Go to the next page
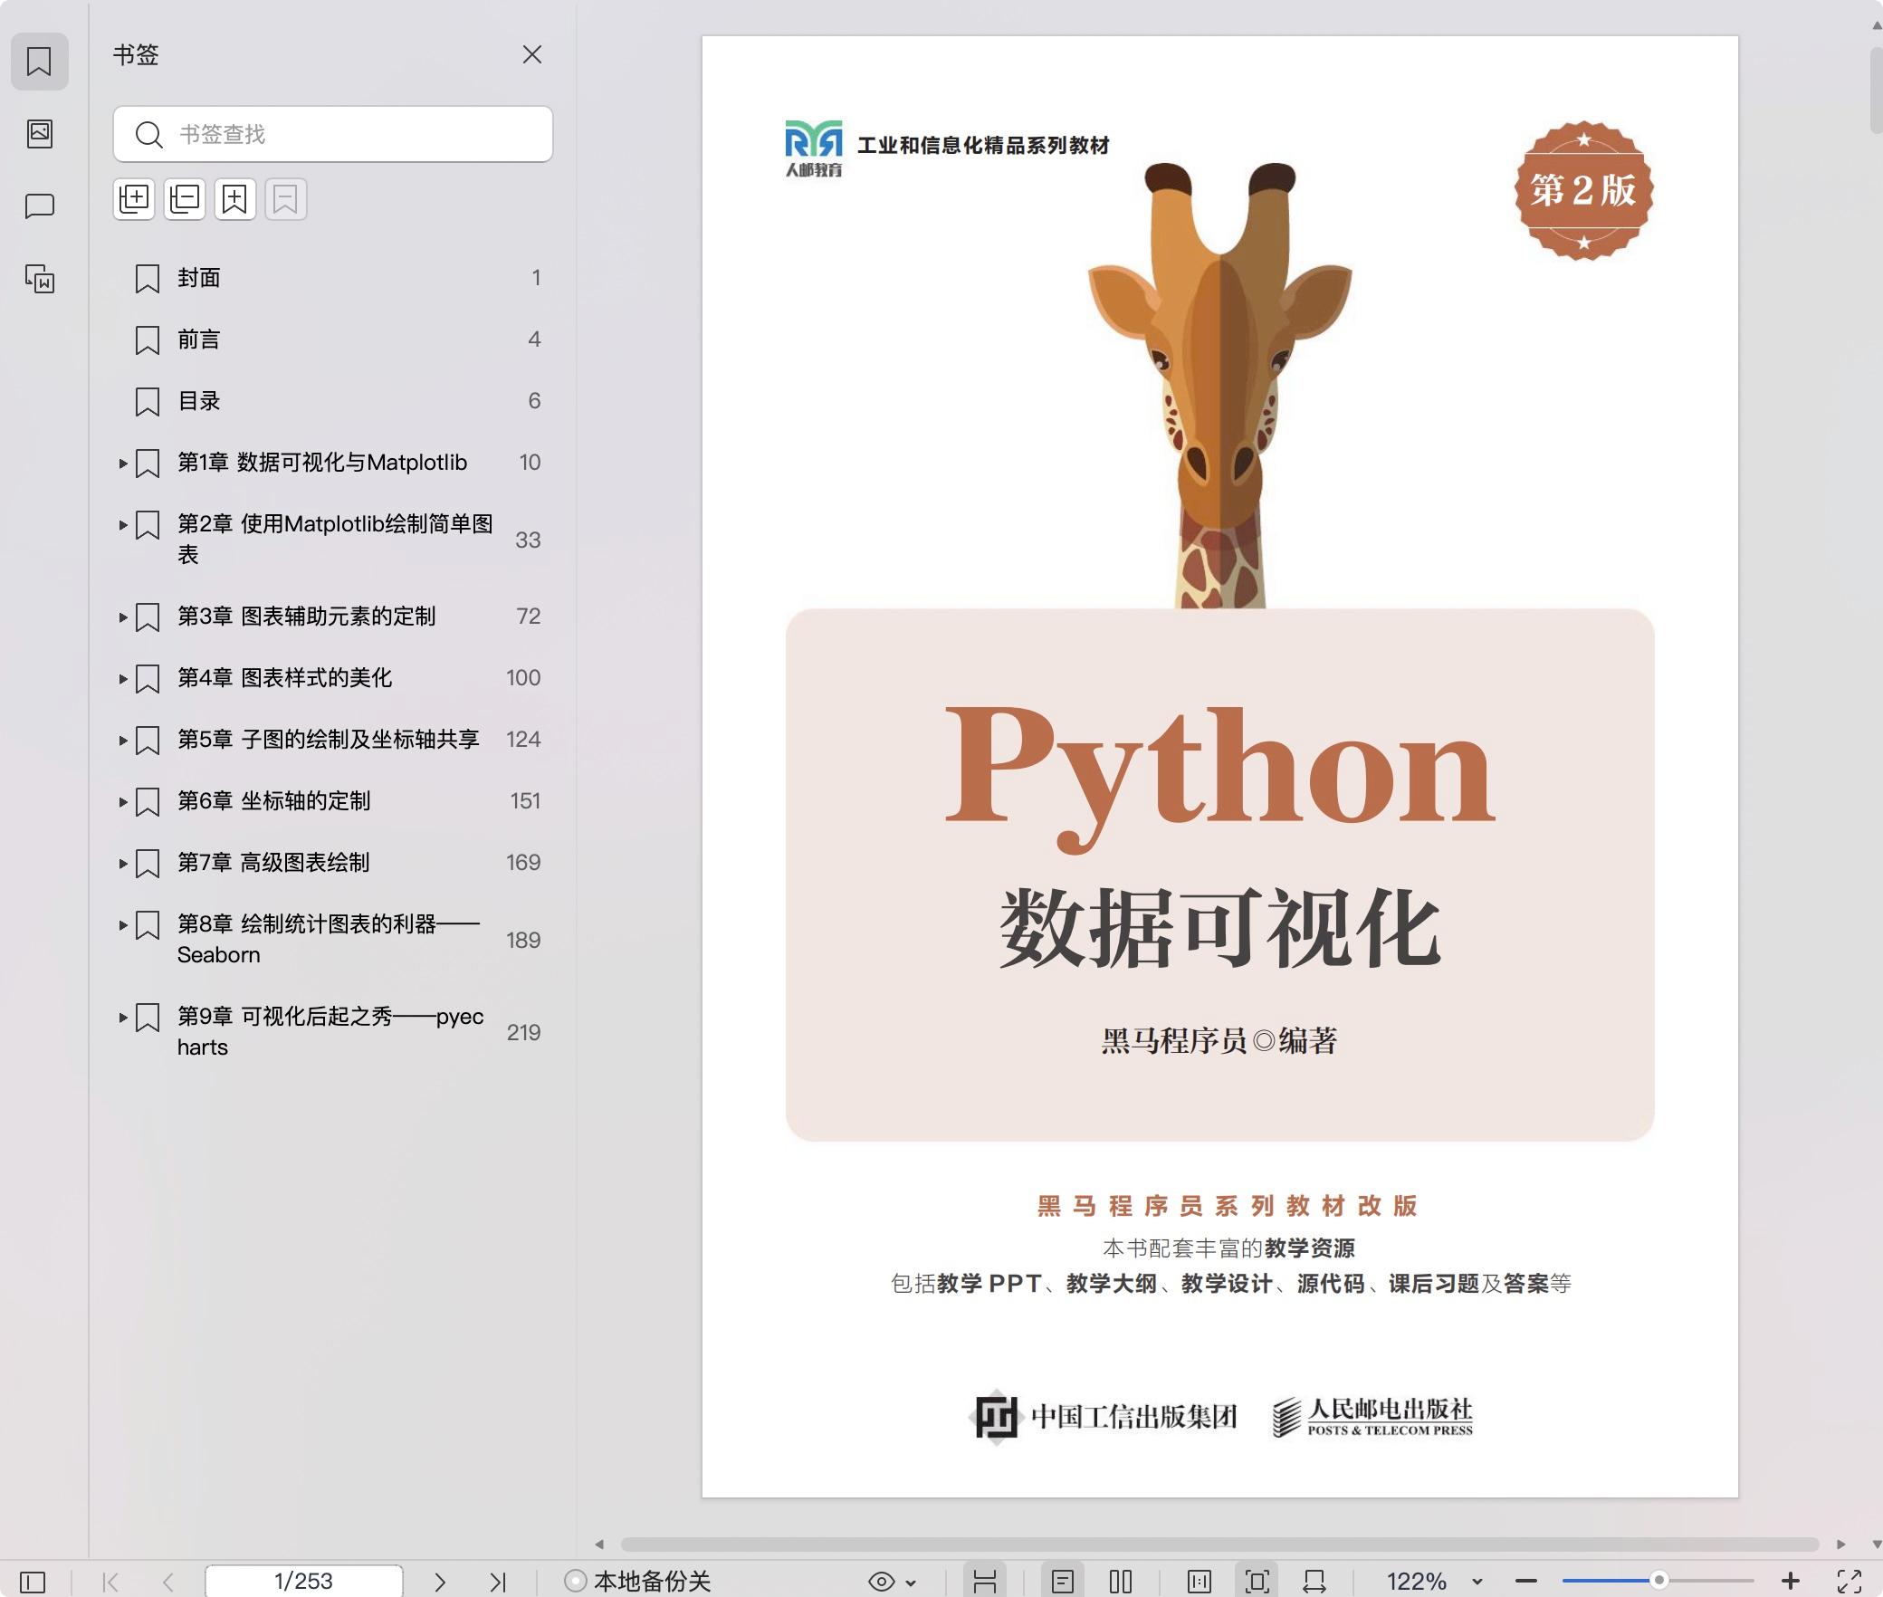The height and width of the screenshot is (1597, 1883). coord(440,1582)
